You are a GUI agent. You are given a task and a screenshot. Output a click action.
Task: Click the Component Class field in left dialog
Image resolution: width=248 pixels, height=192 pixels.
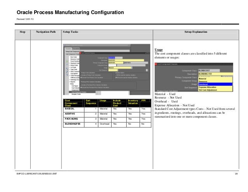(x=115, y=58)
